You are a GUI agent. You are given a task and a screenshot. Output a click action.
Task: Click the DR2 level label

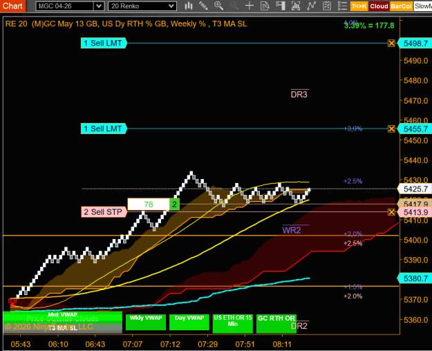point(299,326)
